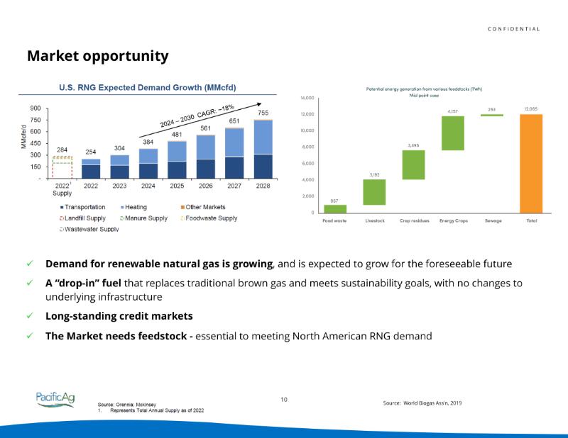The width and height of the screenshot is (568, 438).
Task: Click the Manure Supply legend marker
Action: (123, 218)
